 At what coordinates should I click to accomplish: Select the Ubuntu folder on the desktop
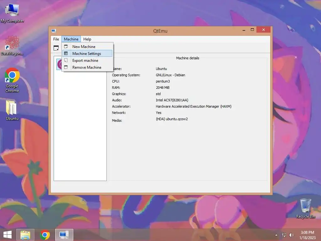pos(12,110)
